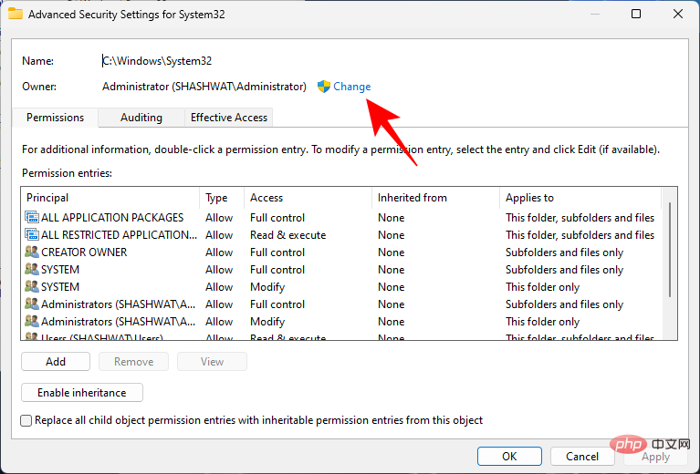Confirm with the OK button
Screen dimensions: 700x474
tap(509, 456)
